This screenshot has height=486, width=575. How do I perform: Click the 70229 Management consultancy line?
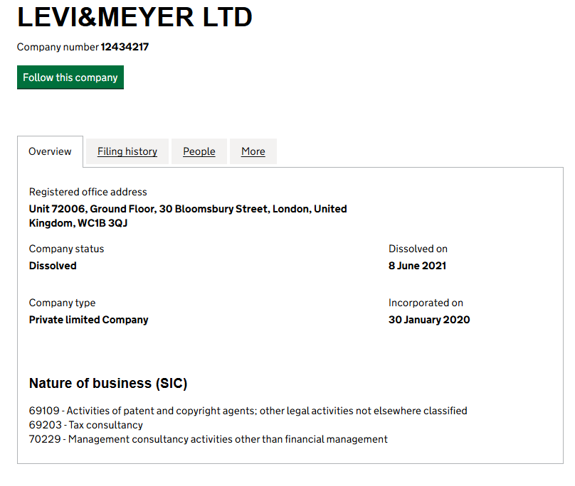[x=209, y=439]
